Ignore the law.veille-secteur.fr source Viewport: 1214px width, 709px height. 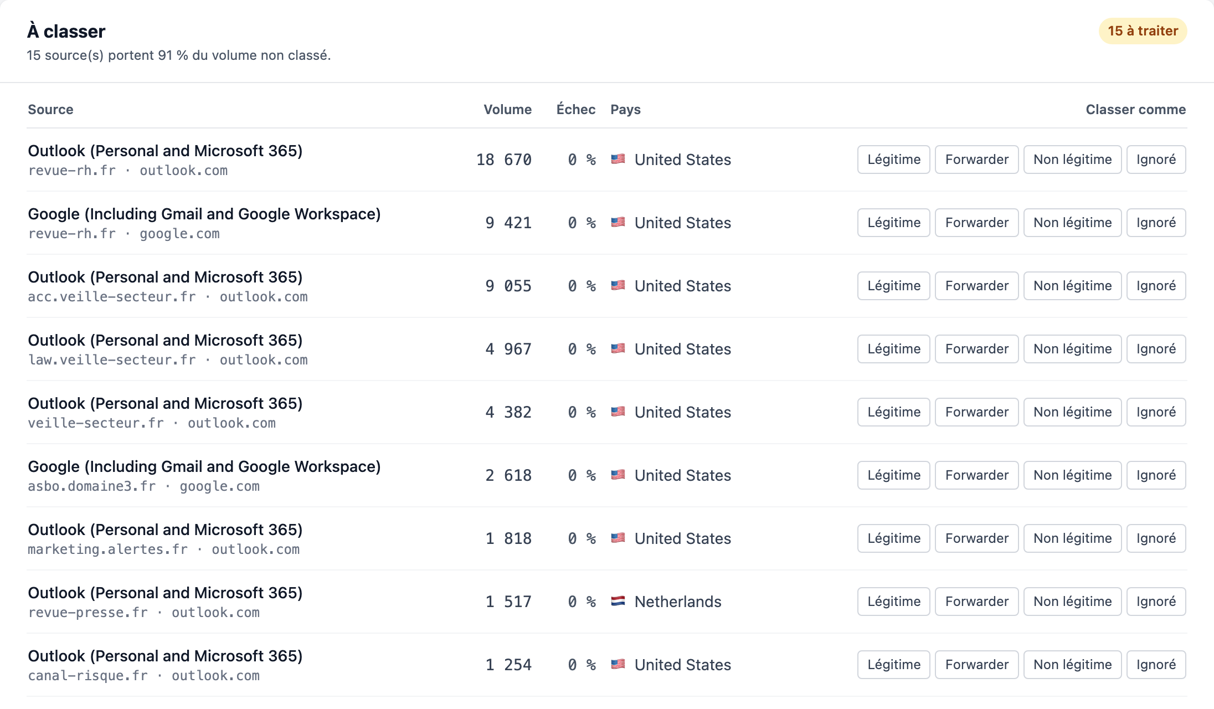(1156, 349)
